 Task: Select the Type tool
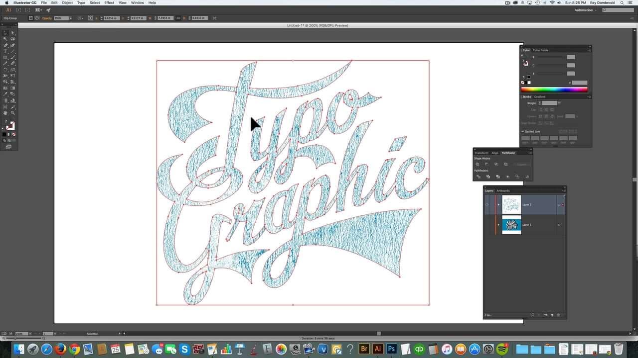[x=6, y=51]
